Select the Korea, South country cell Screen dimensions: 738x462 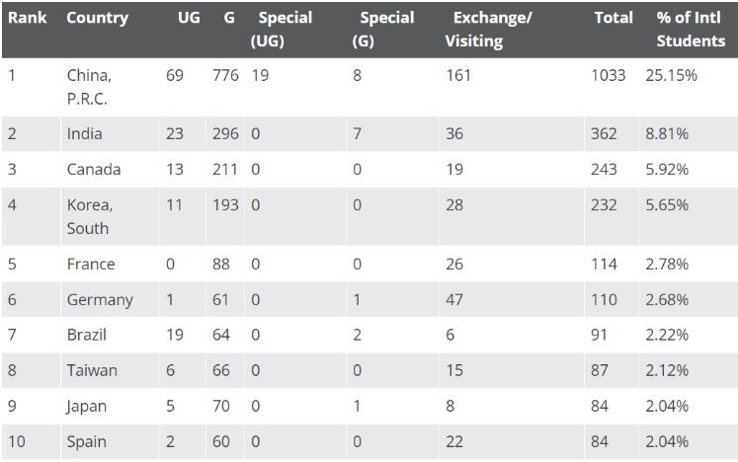click(x=90, y=216)
